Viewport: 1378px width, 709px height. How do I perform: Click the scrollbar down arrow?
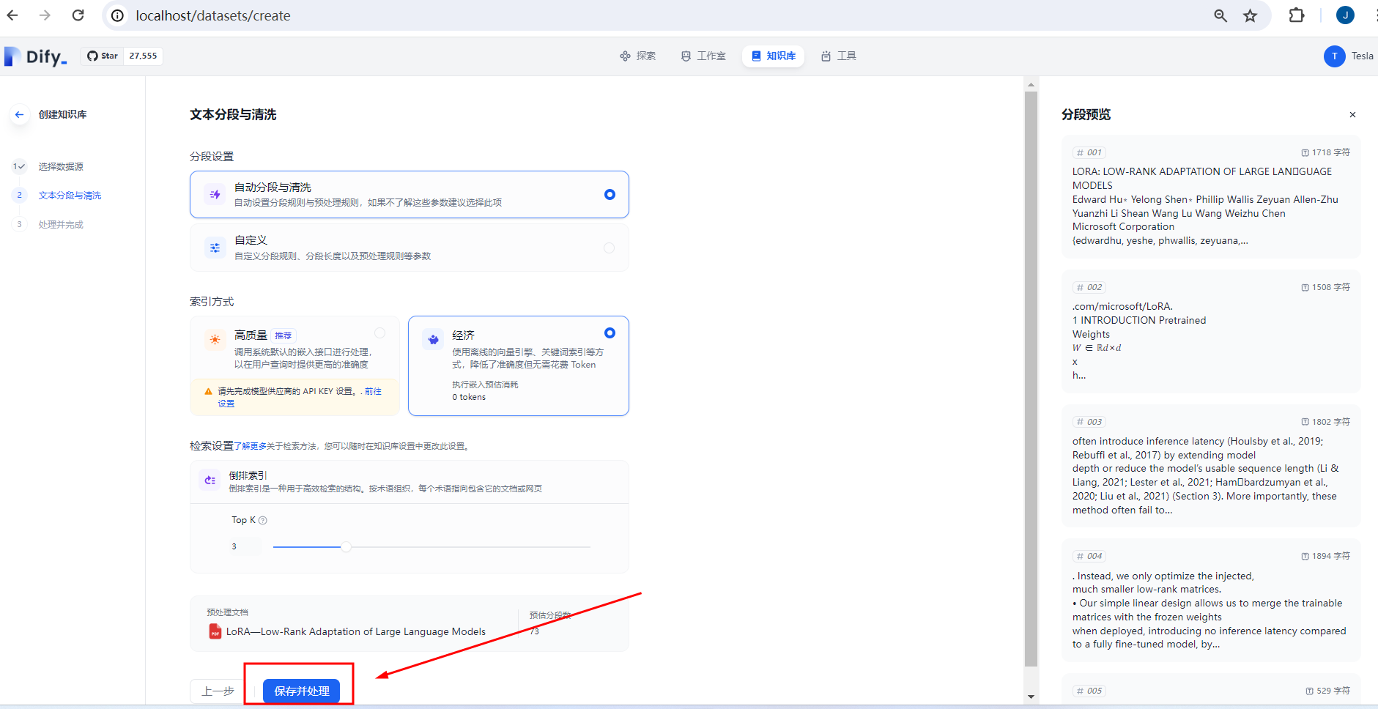pyautogui.click(x=1031, y=697)
